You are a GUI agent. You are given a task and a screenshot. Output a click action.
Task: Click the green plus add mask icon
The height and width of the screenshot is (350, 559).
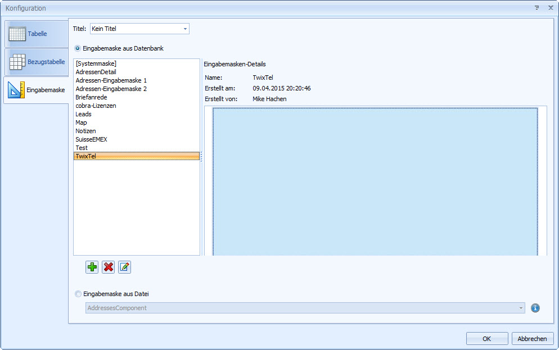(92, 267)
